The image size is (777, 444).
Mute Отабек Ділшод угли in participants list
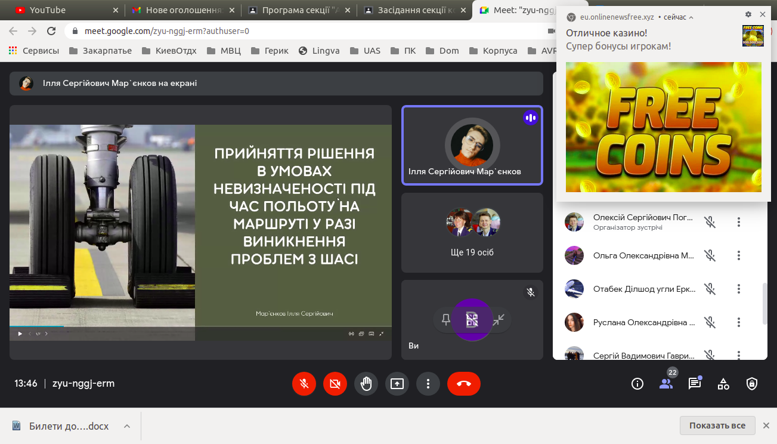click(x=710, y=289)
